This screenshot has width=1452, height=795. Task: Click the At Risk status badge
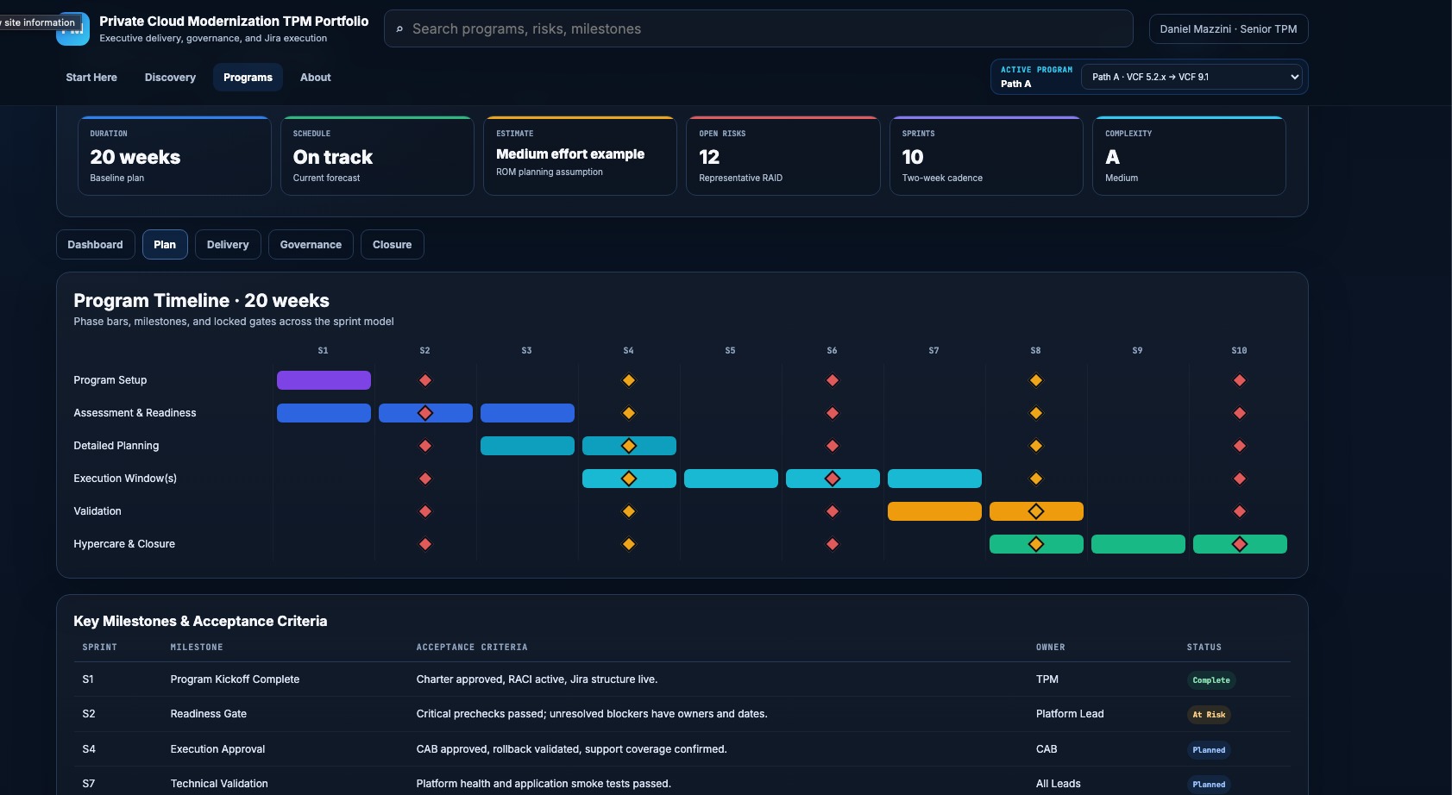tap(1209, 715)
